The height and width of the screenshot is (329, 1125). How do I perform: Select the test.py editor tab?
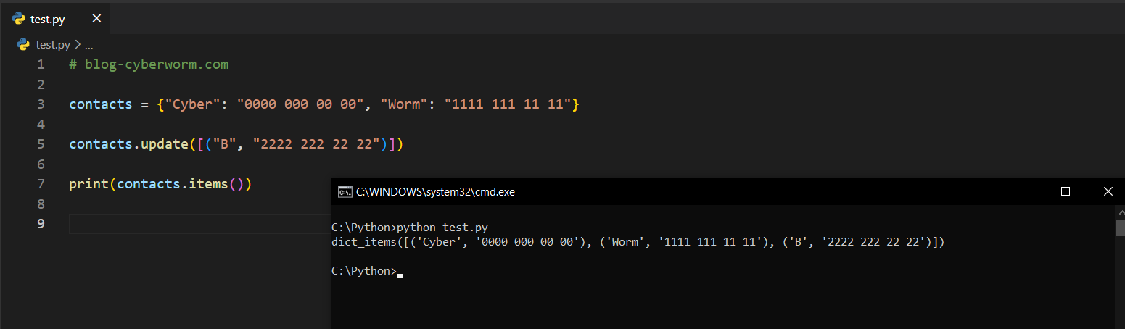[x=48, y=20]
